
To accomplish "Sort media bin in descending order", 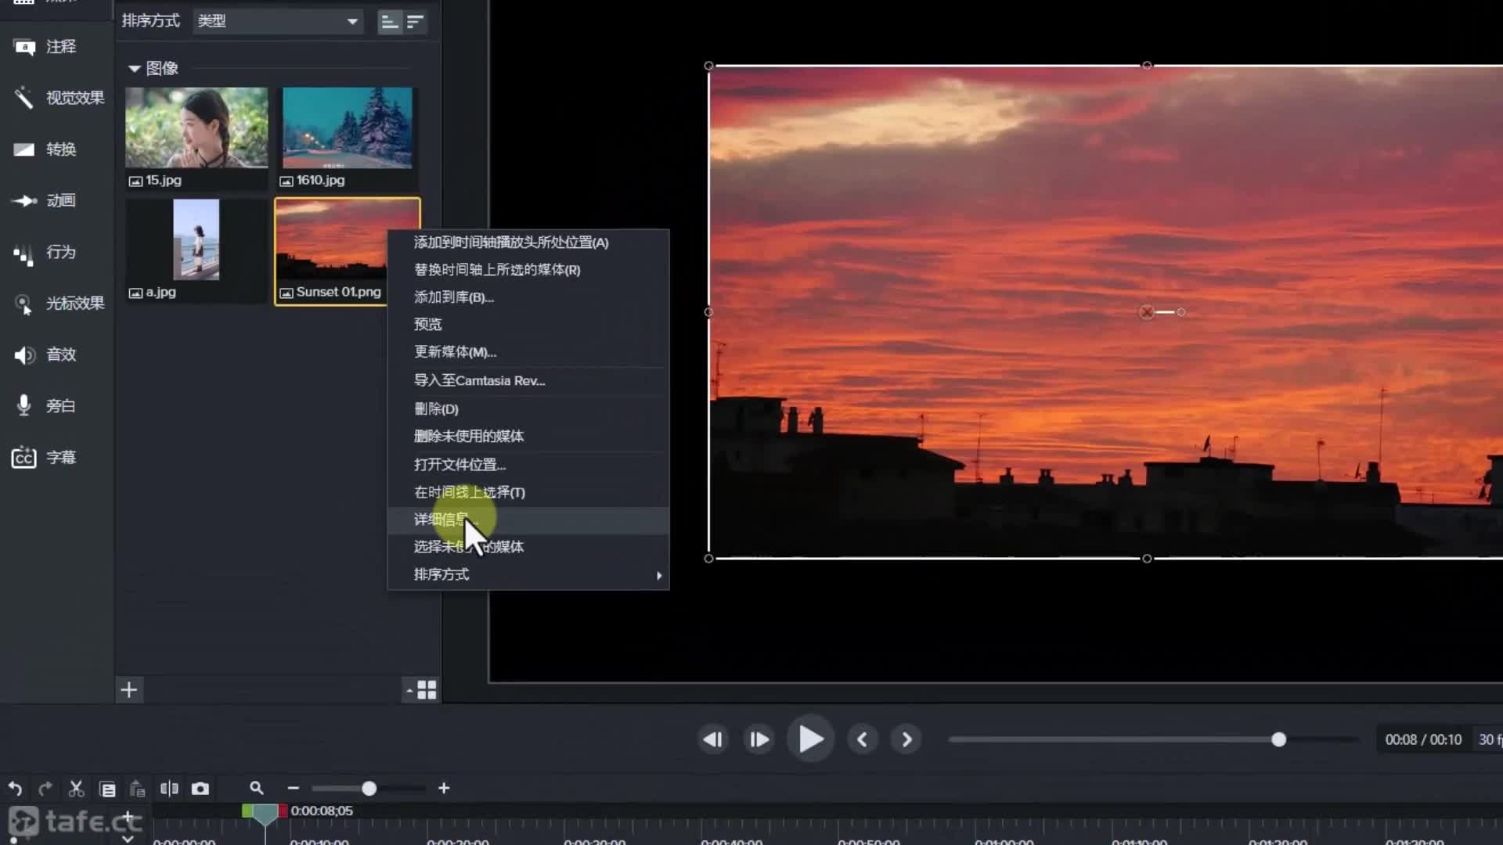I will (415, 22).
